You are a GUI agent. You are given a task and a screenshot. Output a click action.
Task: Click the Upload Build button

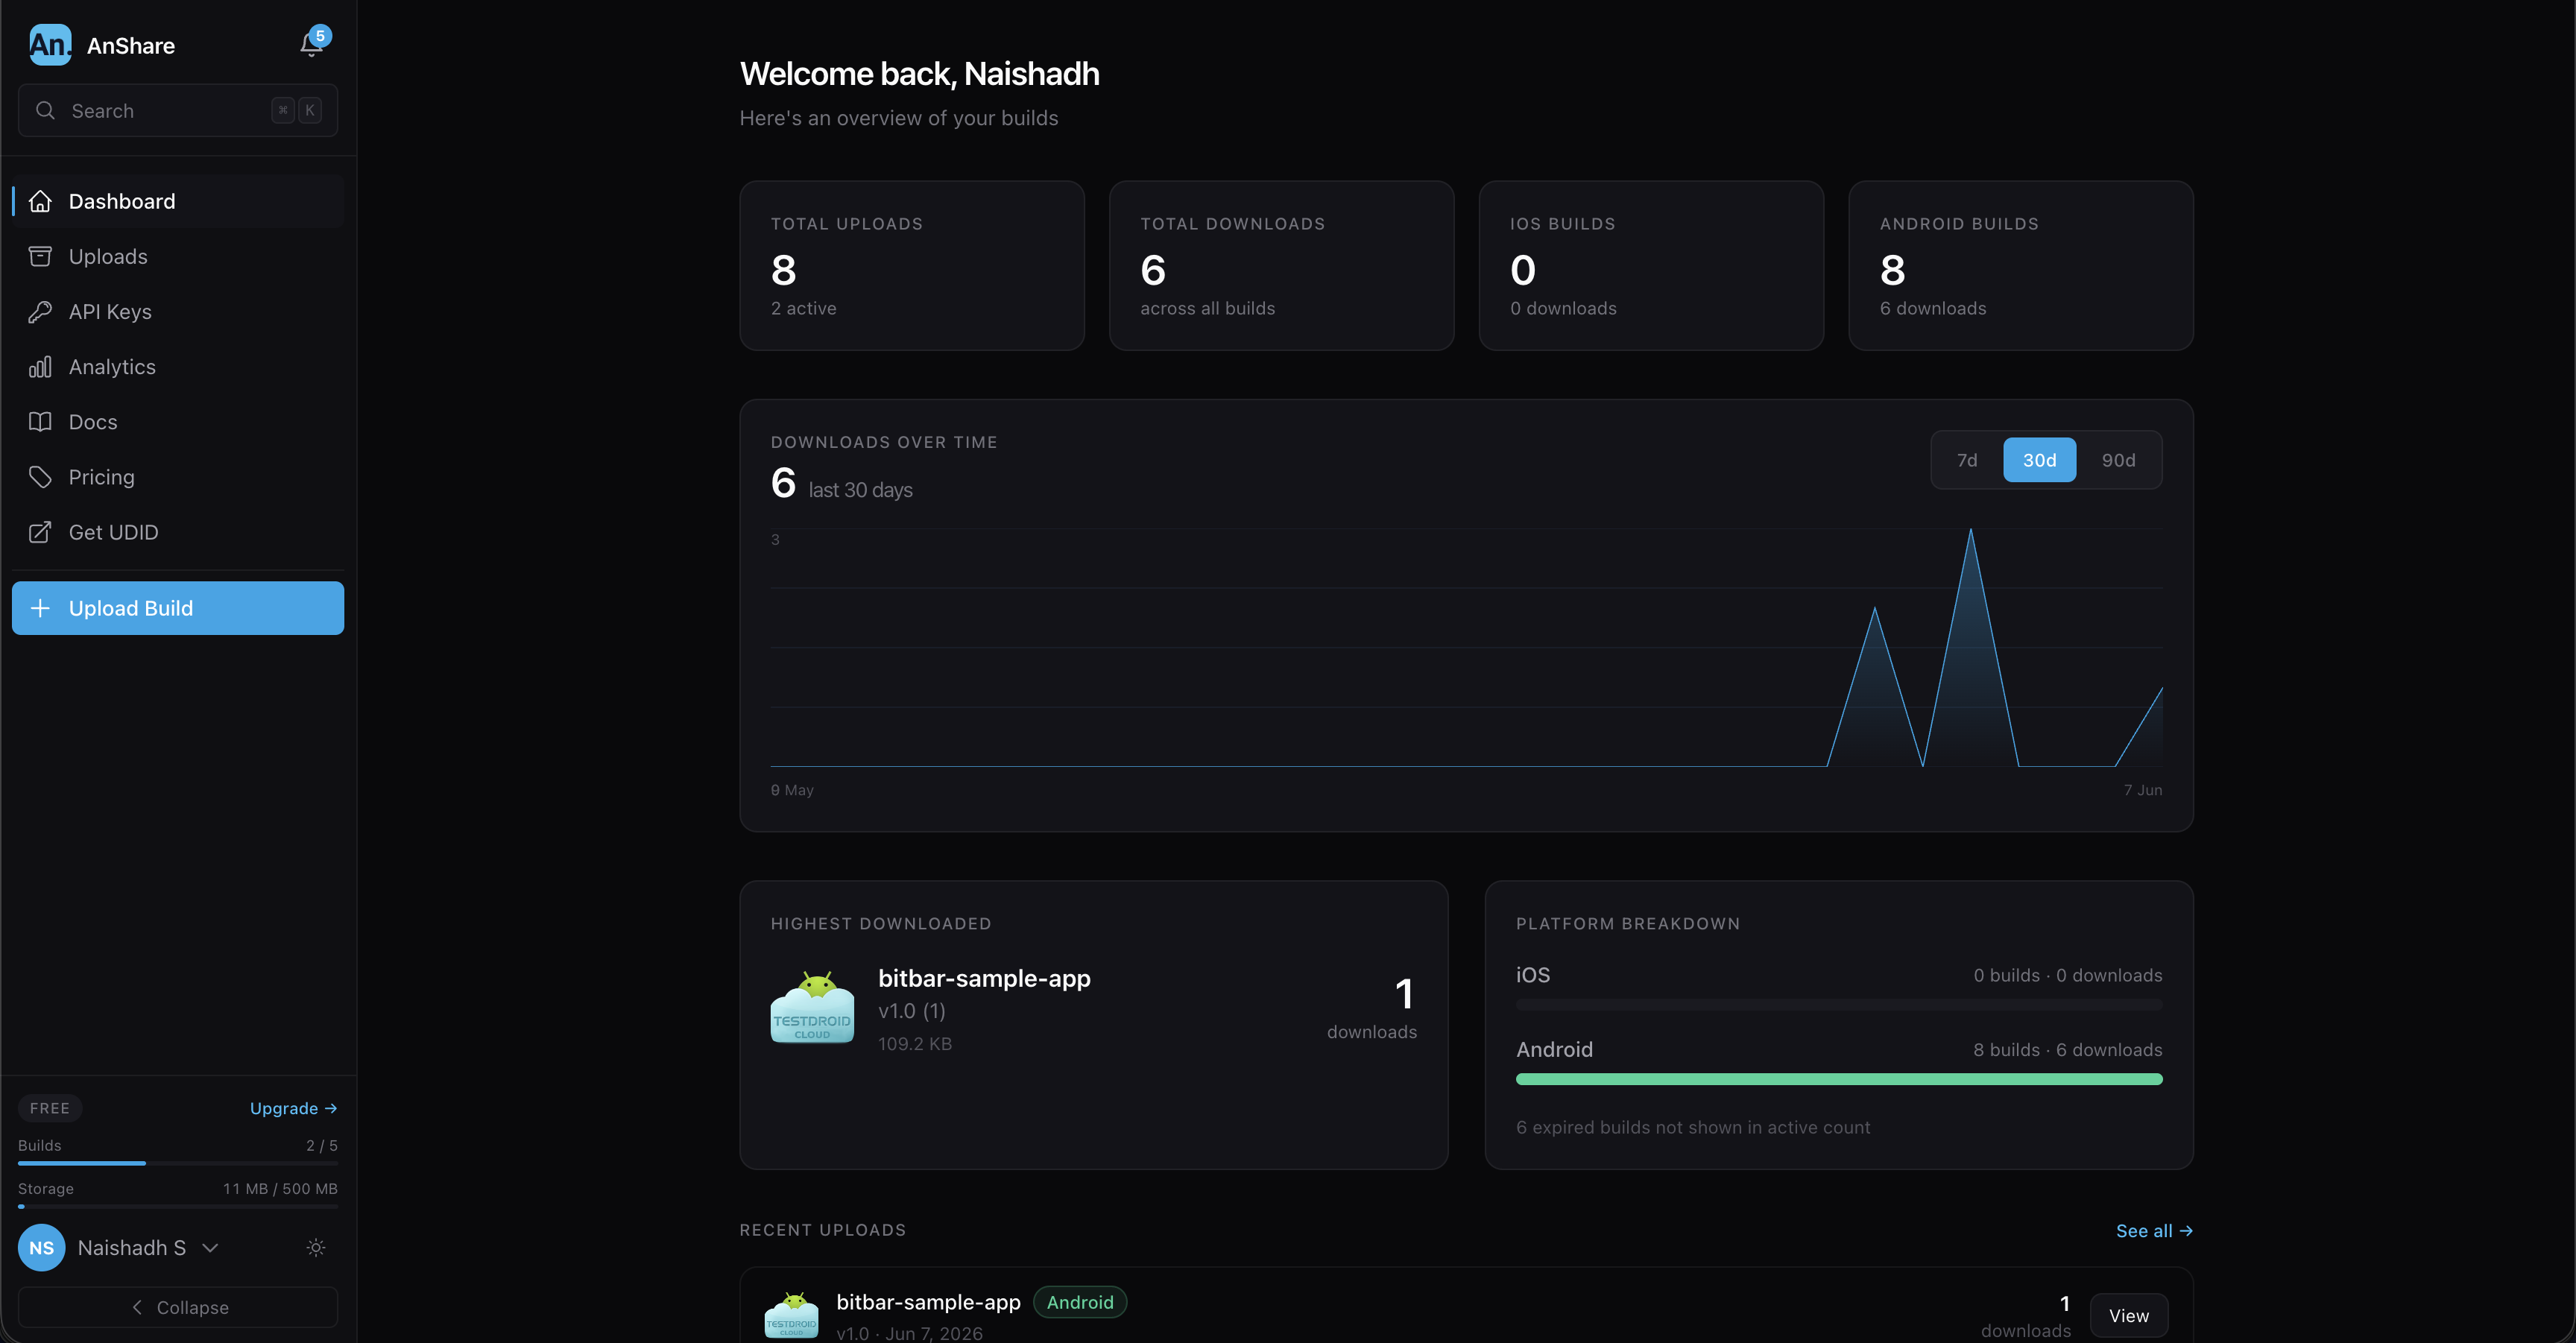178,608
